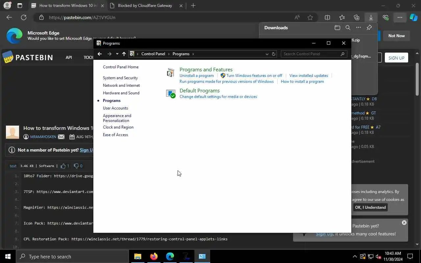The image size is (421, 263).
Task: Open Default Programs heading
Action: (200, 90)
